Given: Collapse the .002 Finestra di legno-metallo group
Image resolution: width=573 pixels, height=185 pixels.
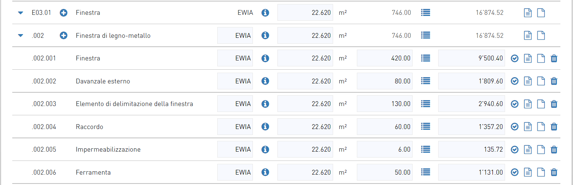Looking at the screenshot, I should point(20,36).
